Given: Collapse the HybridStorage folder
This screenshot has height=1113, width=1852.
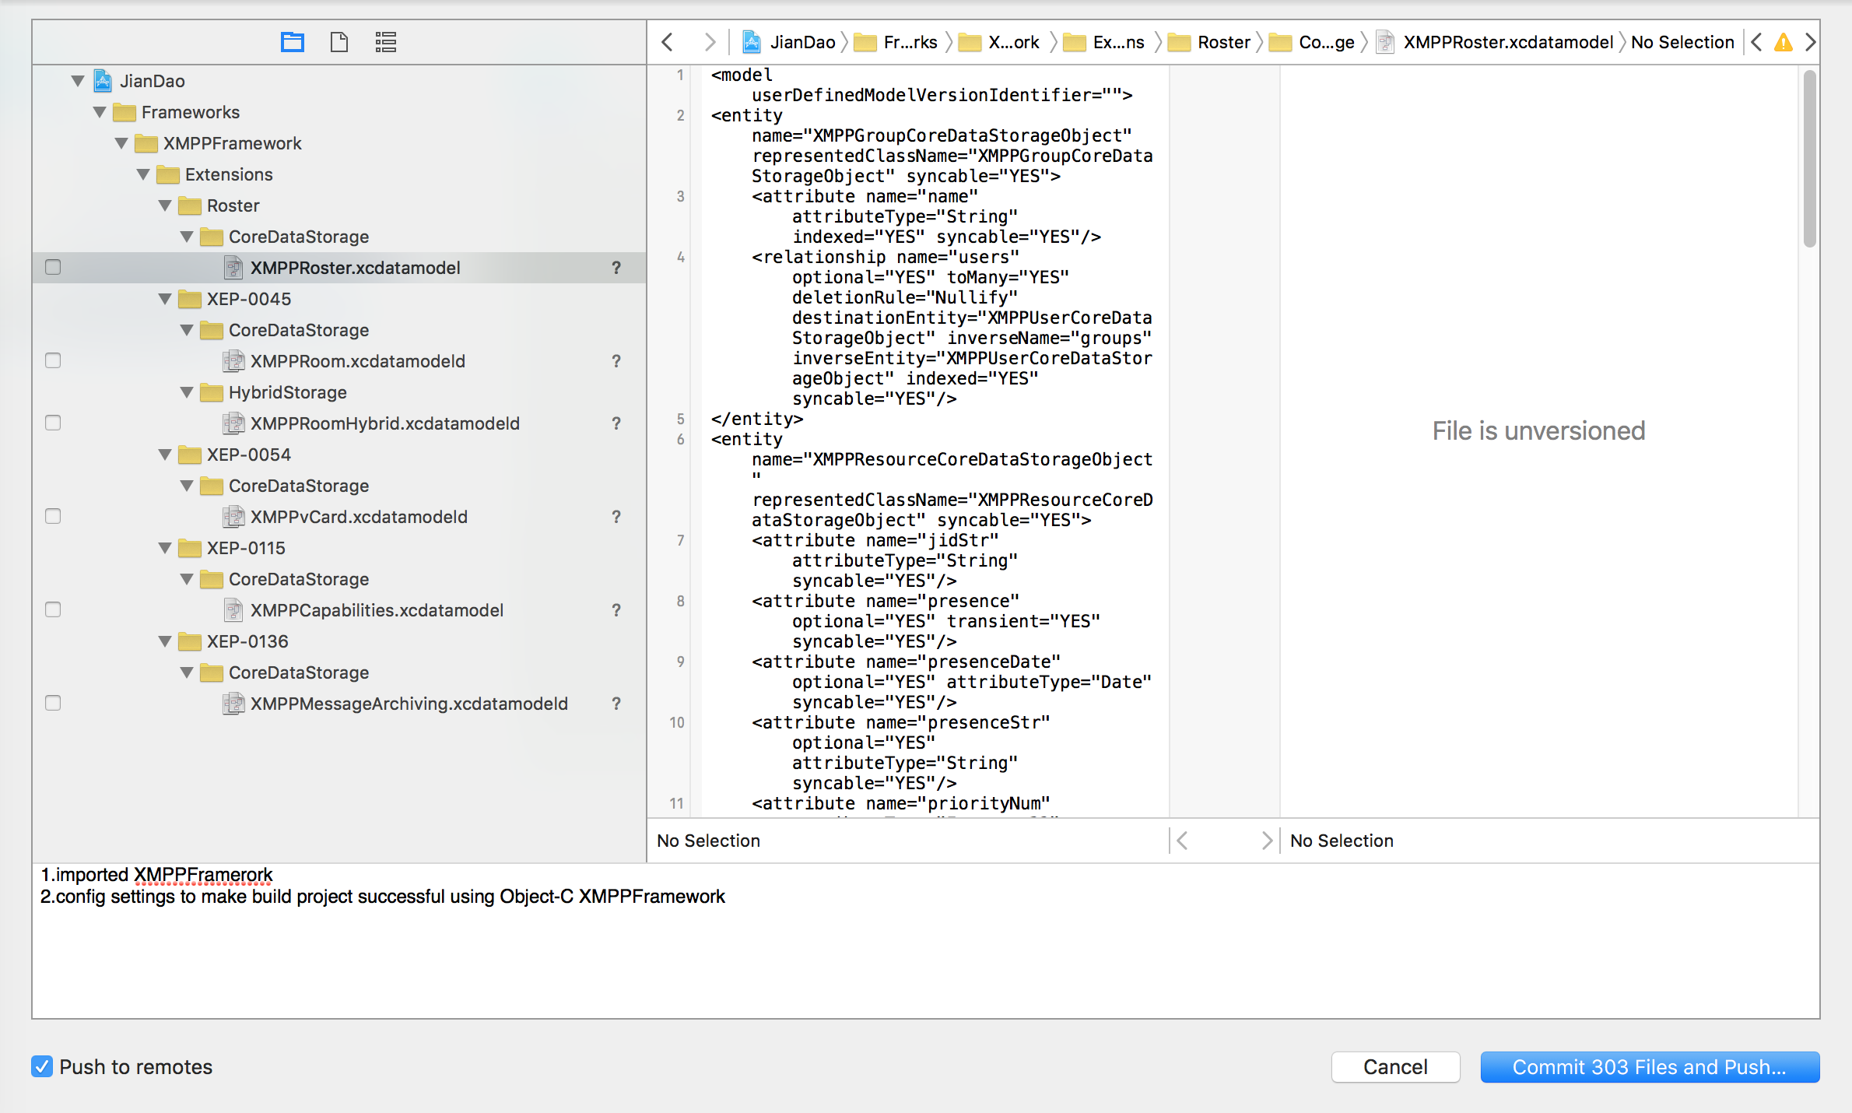Looking at the screenshot, I should [187, 392].
